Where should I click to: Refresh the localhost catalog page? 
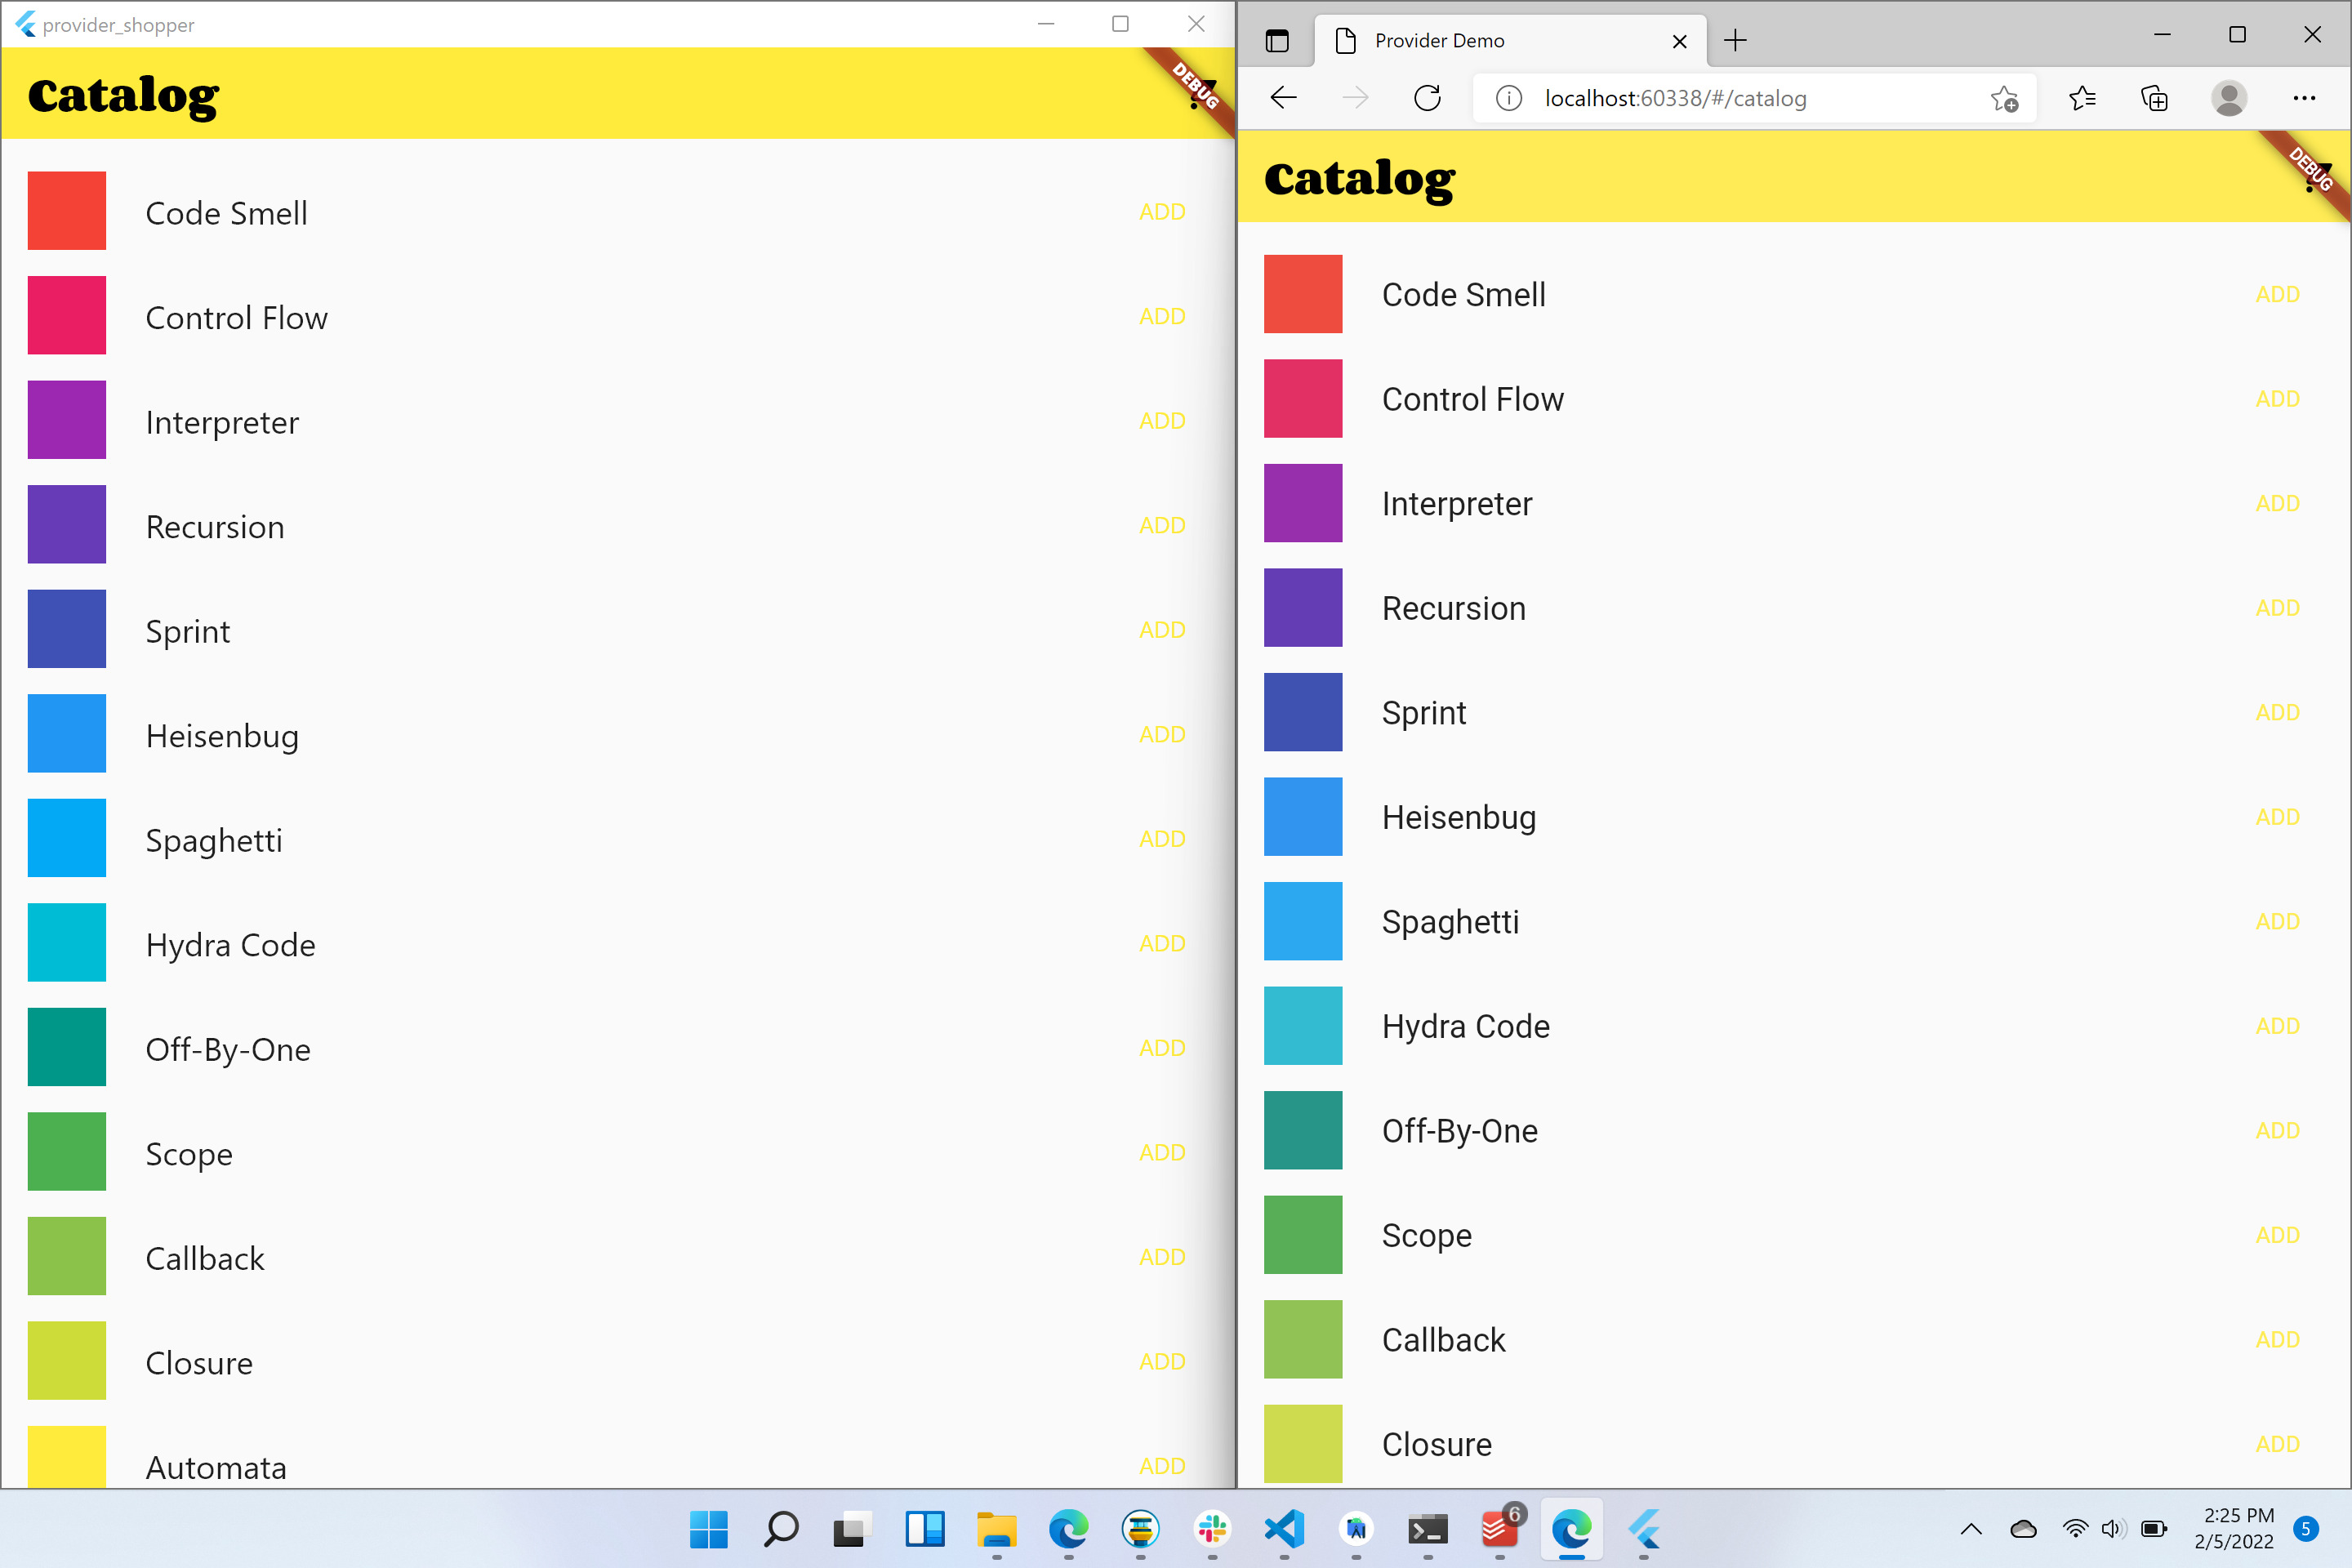click(x=1427, y=98)
